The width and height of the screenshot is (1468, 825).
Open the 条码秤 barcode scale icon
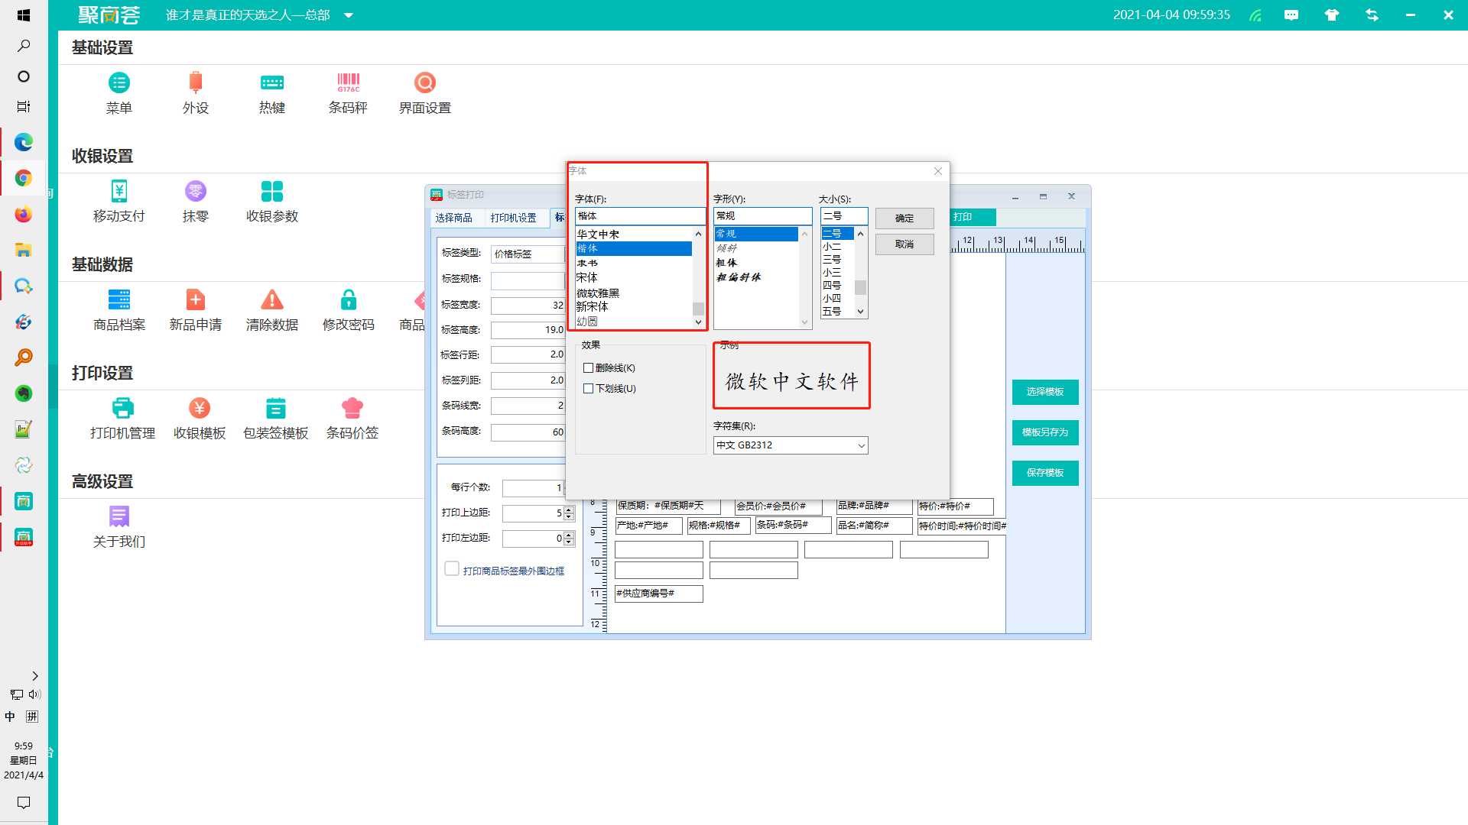[x=348, y=83]
